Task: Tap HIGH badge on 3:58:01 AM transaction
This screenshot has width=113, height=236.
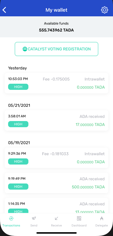Action: [x=18, y=124]
